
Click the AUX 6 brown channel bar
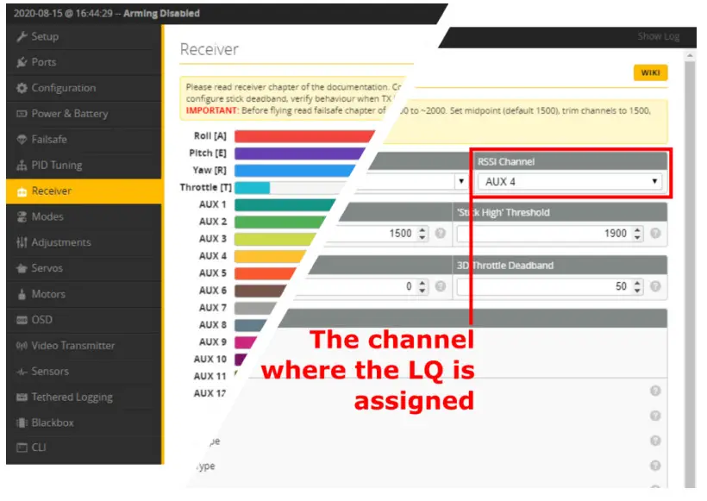[260, 291]
